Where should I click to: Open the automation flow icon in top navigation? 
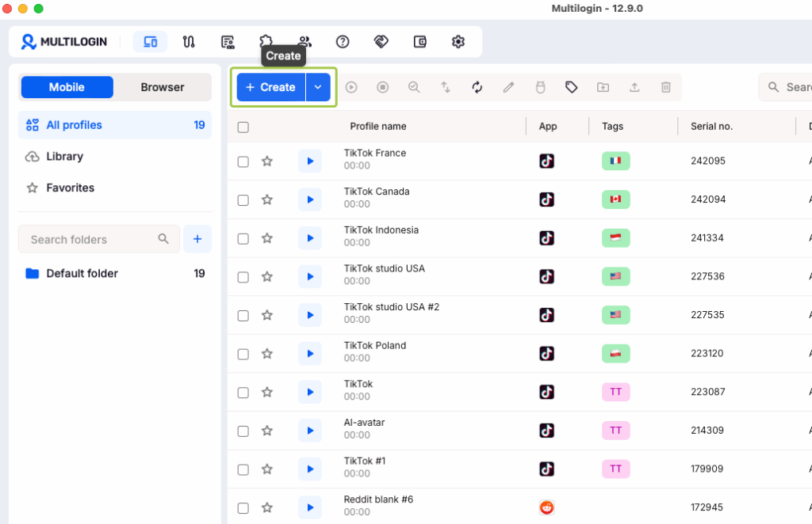click(x=189, y=42)
